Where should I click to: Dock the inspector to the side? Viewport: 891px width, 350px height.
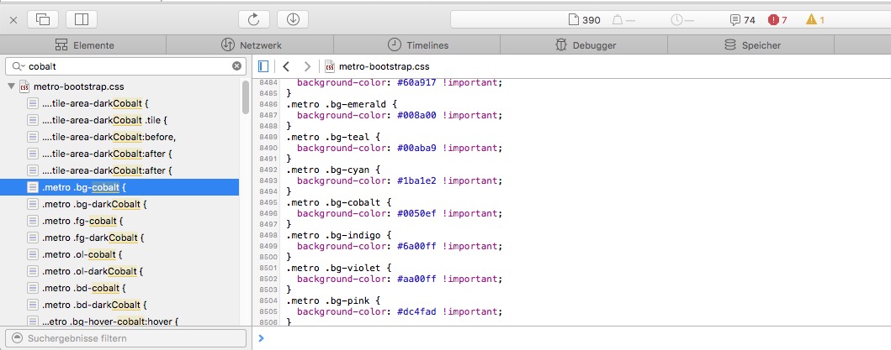[82, 19]
